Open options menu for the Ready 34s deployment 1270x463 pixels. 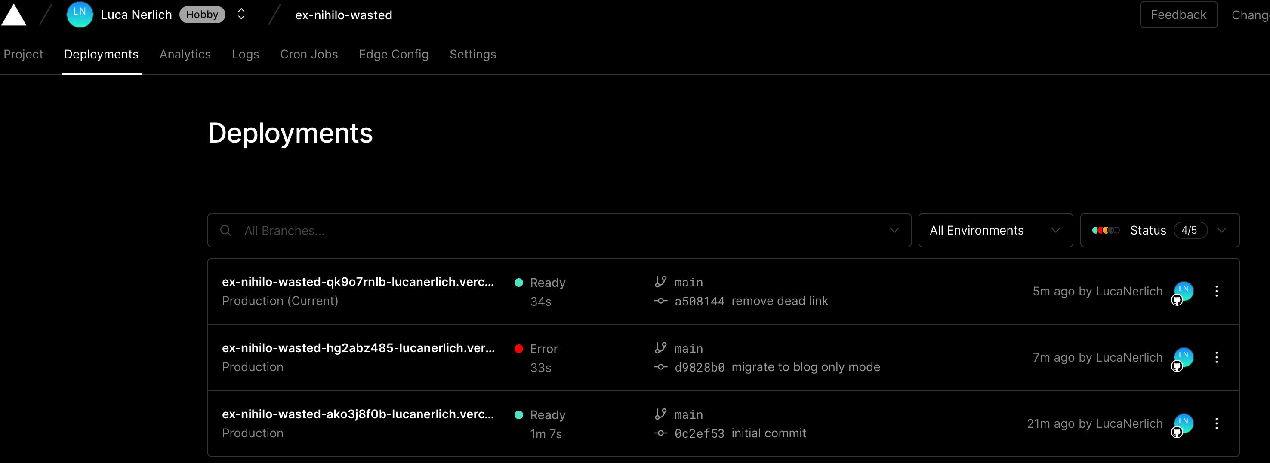tap(1216, 291)
